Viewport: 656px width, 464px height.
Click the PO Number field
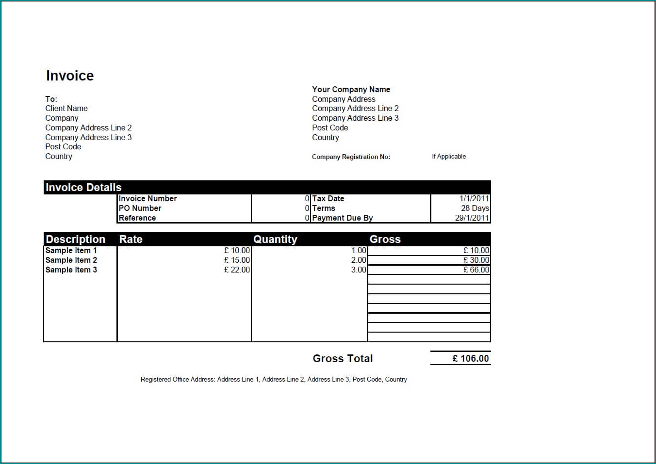point(140,208)
